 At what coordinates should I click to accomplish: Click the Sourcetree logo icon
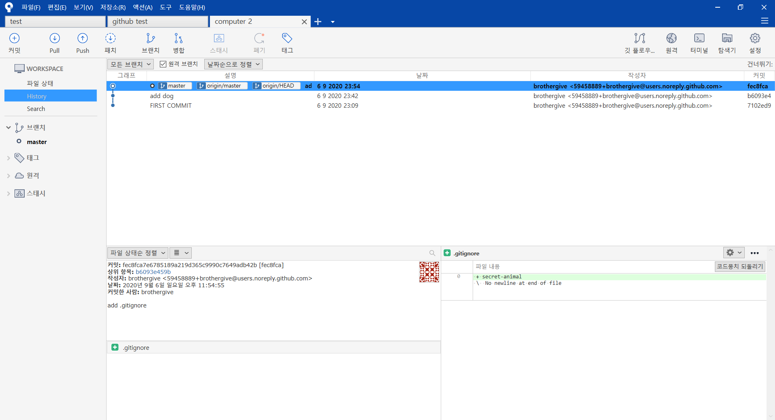[x=9, y=7]
